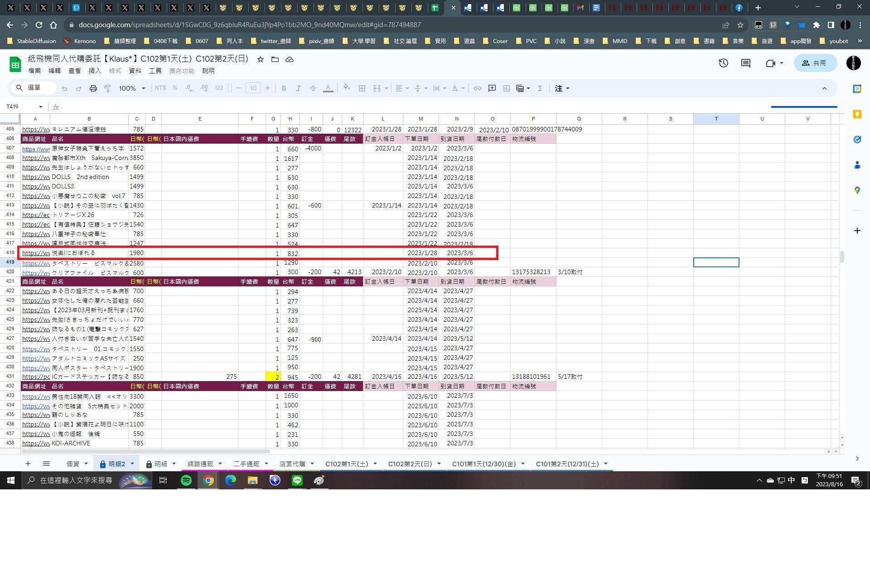The image size is (870, 580).
Task: Click the 共用 share button
Action: pos(815,63)
